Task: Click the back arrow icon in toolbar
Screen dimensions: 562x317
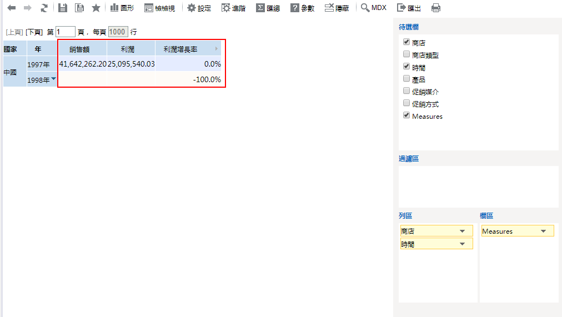Action: tap(11, 8)
